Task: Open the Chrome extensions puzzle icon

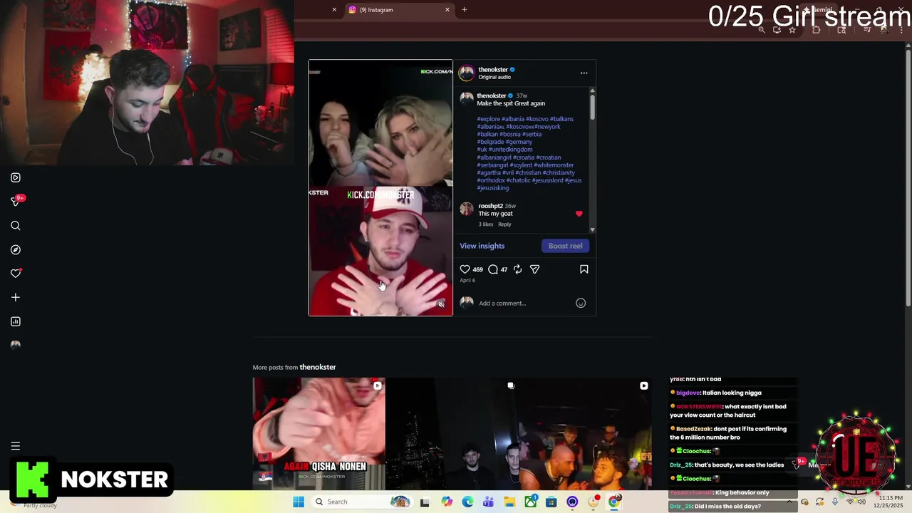Action: coord(817,30)
